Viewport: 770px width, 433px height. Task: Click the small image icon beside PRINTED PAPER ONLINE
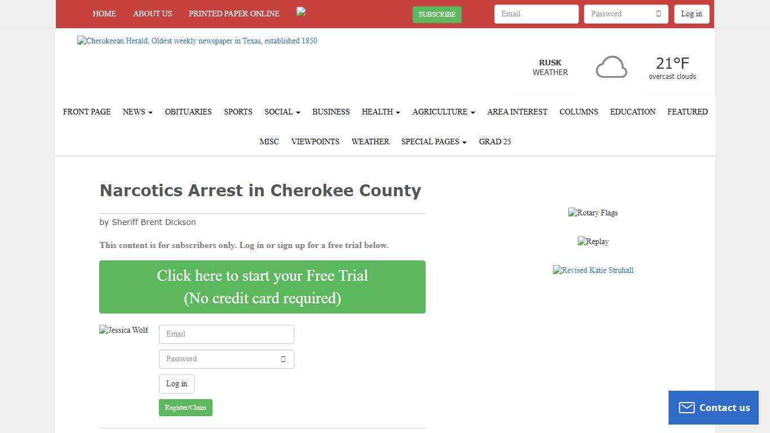tap(300, 11)
